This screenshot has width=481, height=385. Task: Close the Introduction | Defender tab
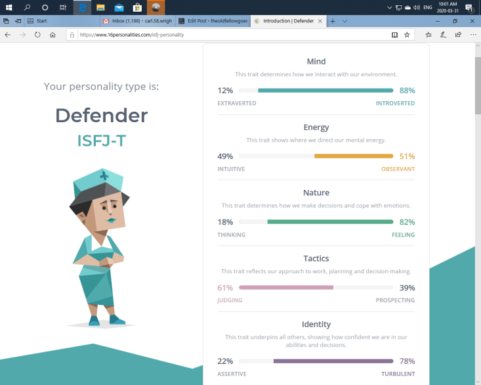320,21
